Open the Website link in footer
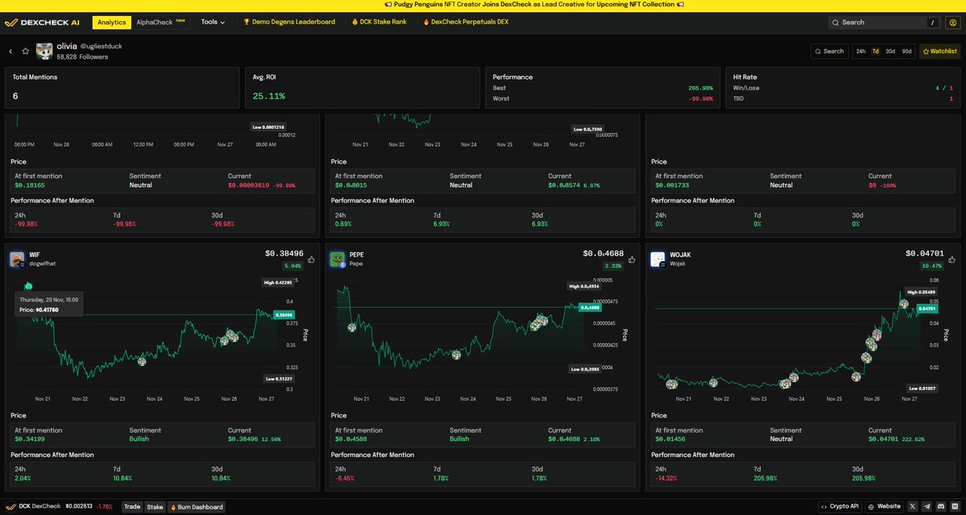The image size is (966, 515). pyautogui.click(x=884, y=507)
